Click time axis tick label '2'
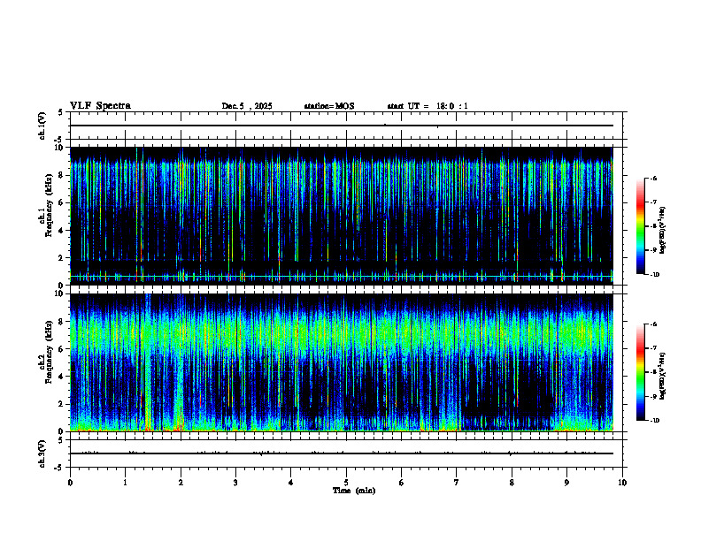Screen dimensions: 701x541 181,483
